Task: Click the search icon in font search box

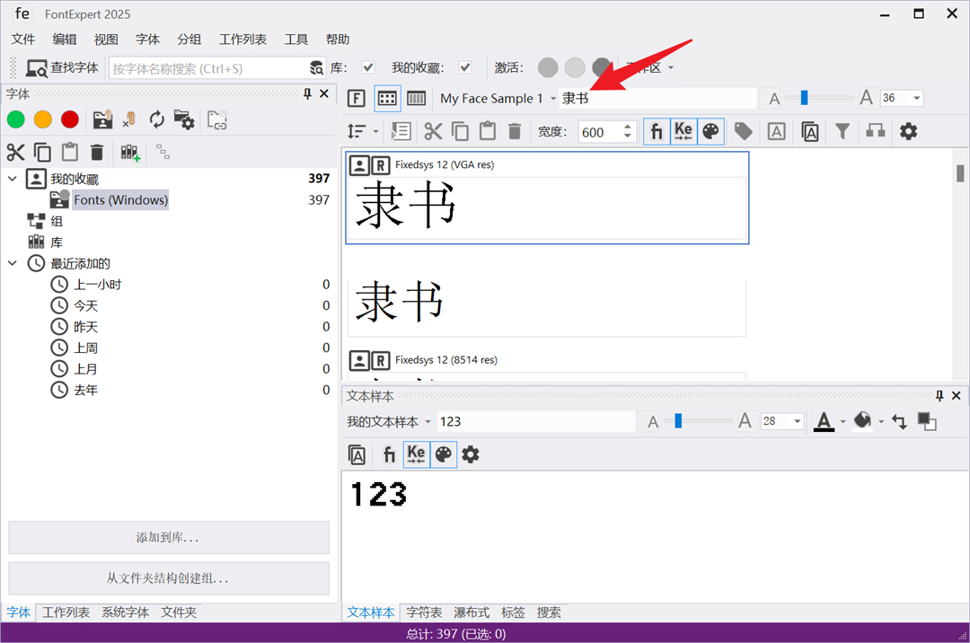Action: (x=316, y=68)
